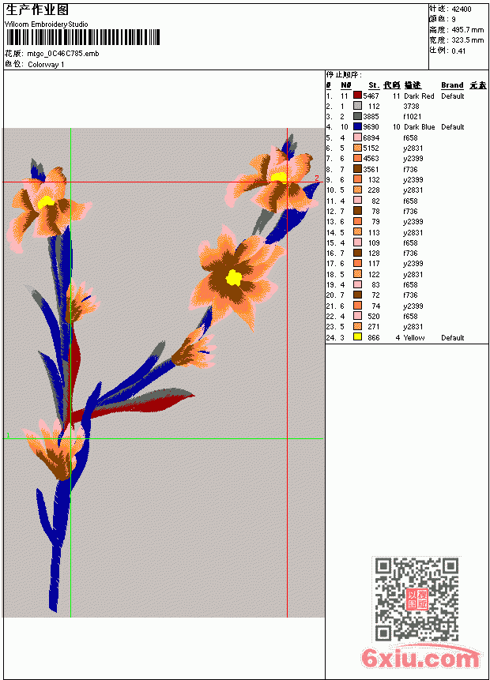Select the 'Yellow' description in stop 24
The height and width of the screenshot is (680, 490).
(414, 338)
